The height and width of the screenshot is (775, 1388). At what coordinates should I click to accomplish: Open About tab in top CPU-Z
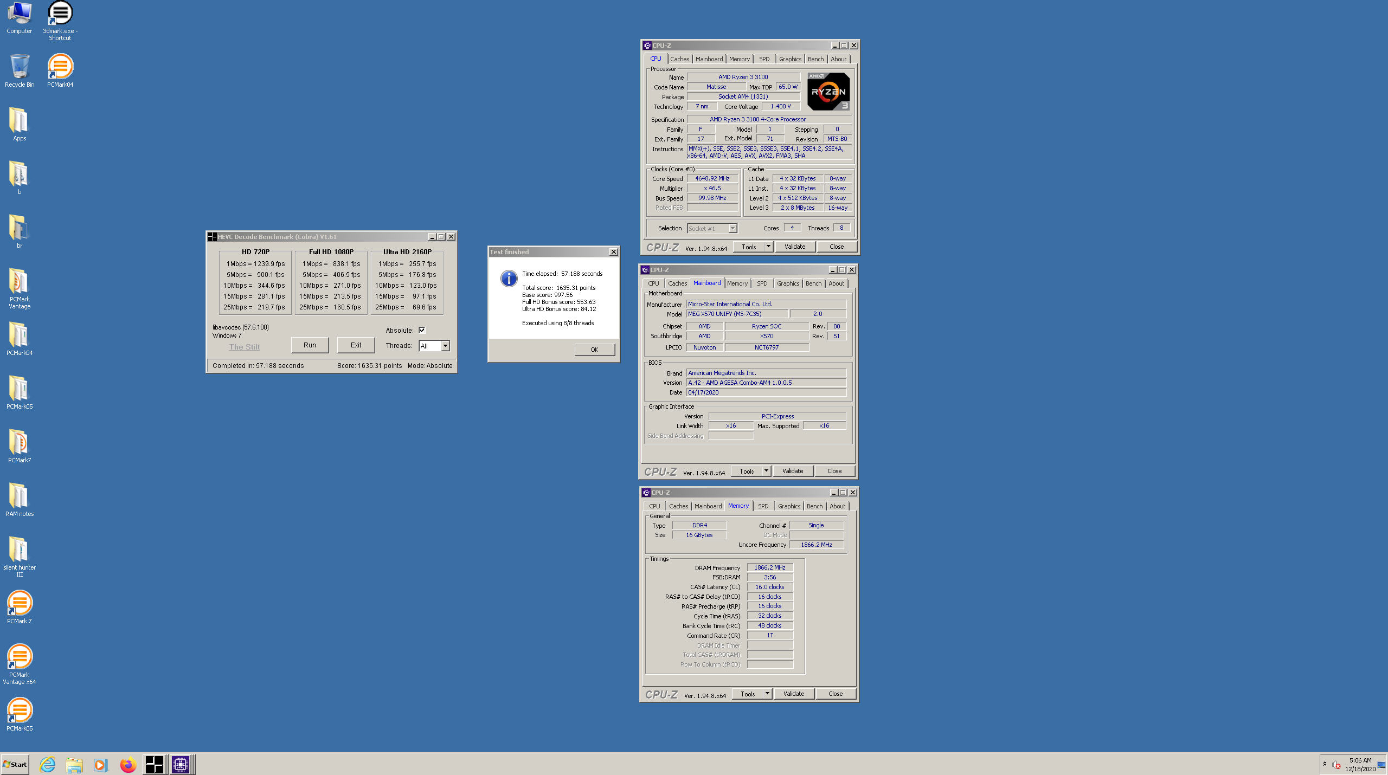(838, 59)
